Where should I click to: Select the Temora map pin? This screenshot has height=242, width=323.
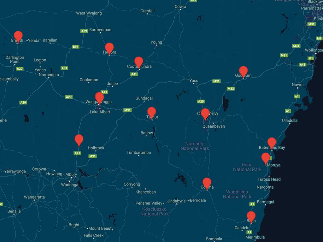point(109,48)
